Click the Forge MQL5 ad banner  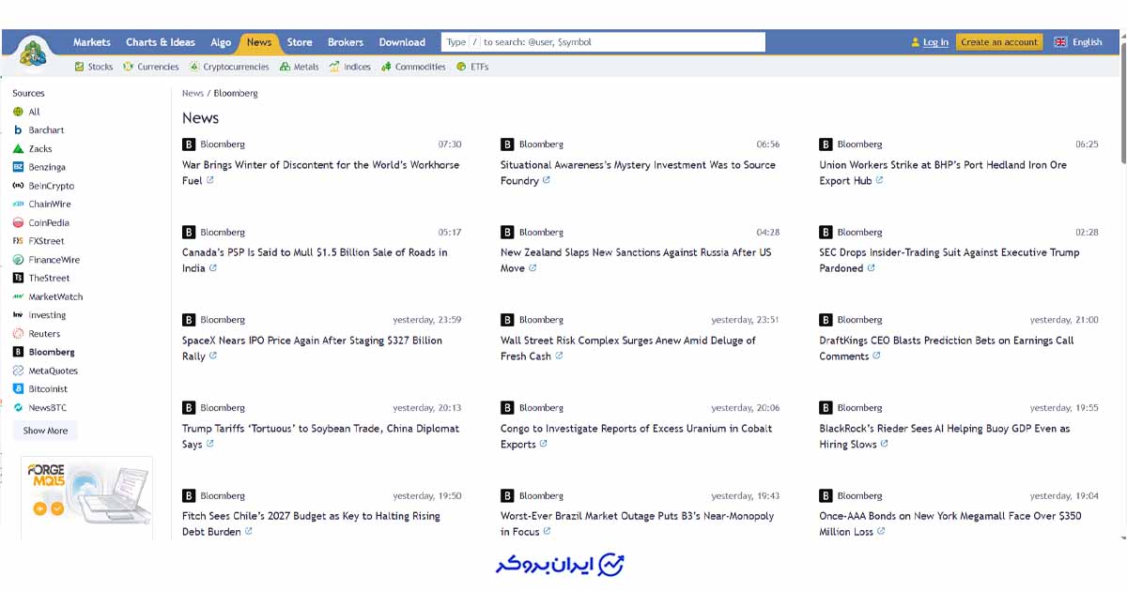click(x=86, y=497)
